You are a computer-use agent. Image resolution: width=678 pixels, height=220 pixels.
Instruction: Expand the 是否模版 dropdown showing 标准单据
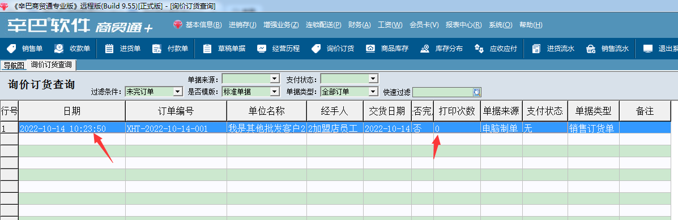click(275, 92)
